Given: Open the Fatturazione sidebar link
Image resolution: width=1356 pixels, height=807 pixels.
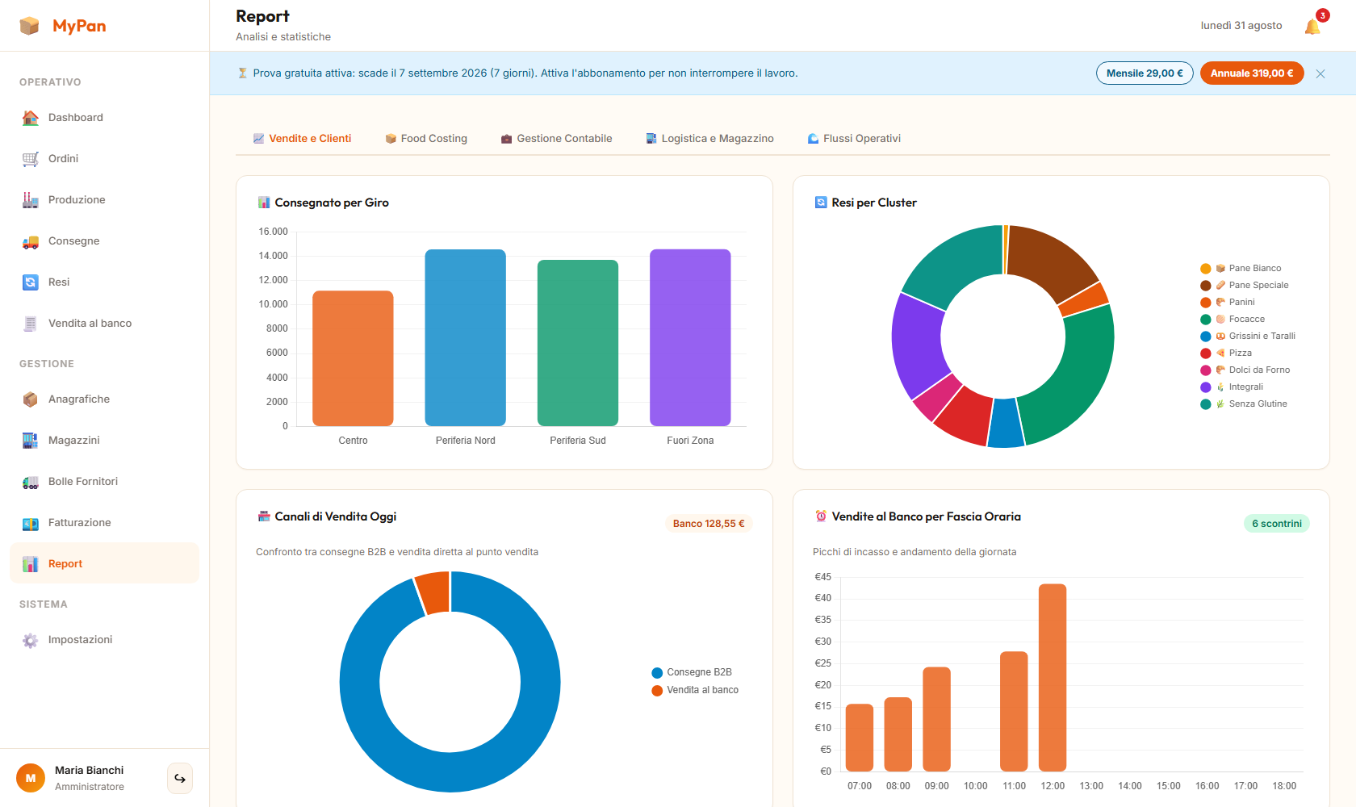Looking at the screenshot, I should tap(104, 523).
